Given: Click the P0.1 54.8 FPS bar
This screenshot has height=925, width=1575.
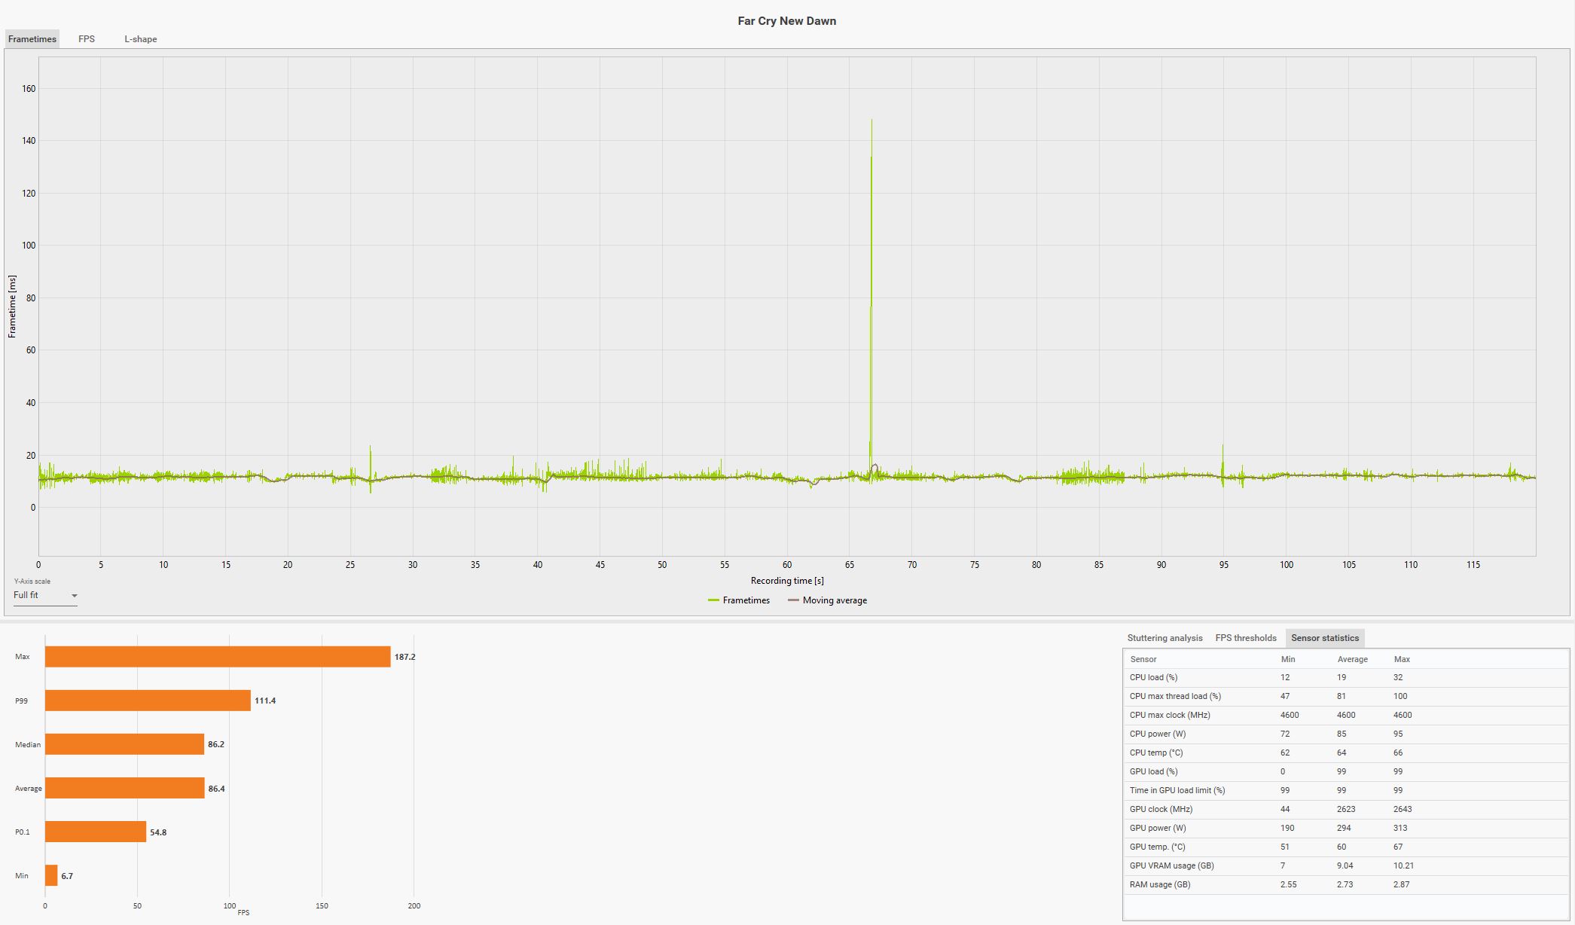Looking at the screenshot, I should (96, 832).
